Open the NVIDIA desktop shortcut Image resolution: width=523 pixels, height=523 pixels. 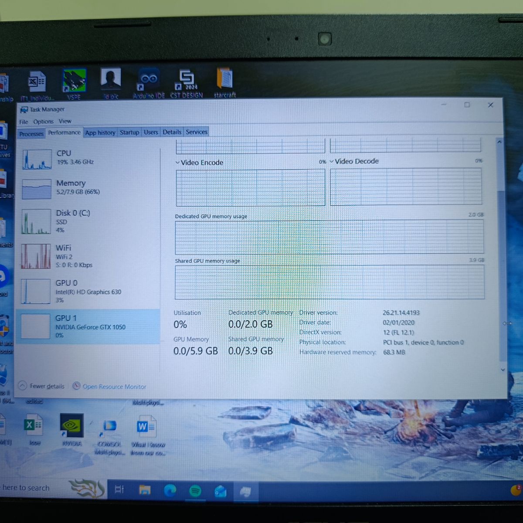(x=72, y=429)
